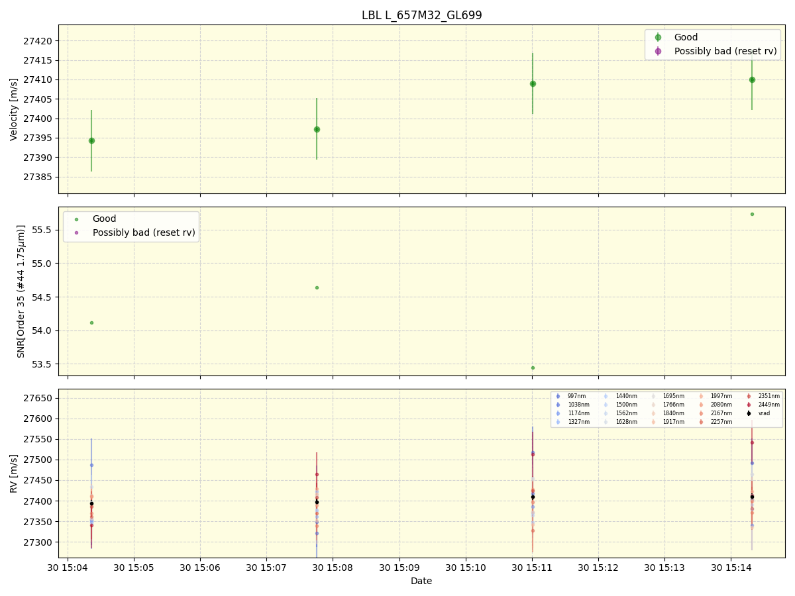The image size is (795, 596).
Task: Click the 2449nm legend entry
Action: pyautogui.click(x=763, y=405)
